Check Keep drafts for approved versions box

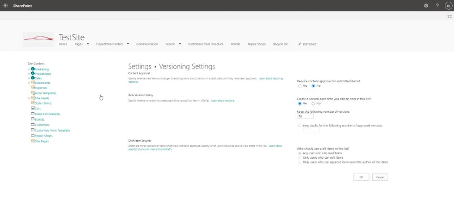(300, 125)
